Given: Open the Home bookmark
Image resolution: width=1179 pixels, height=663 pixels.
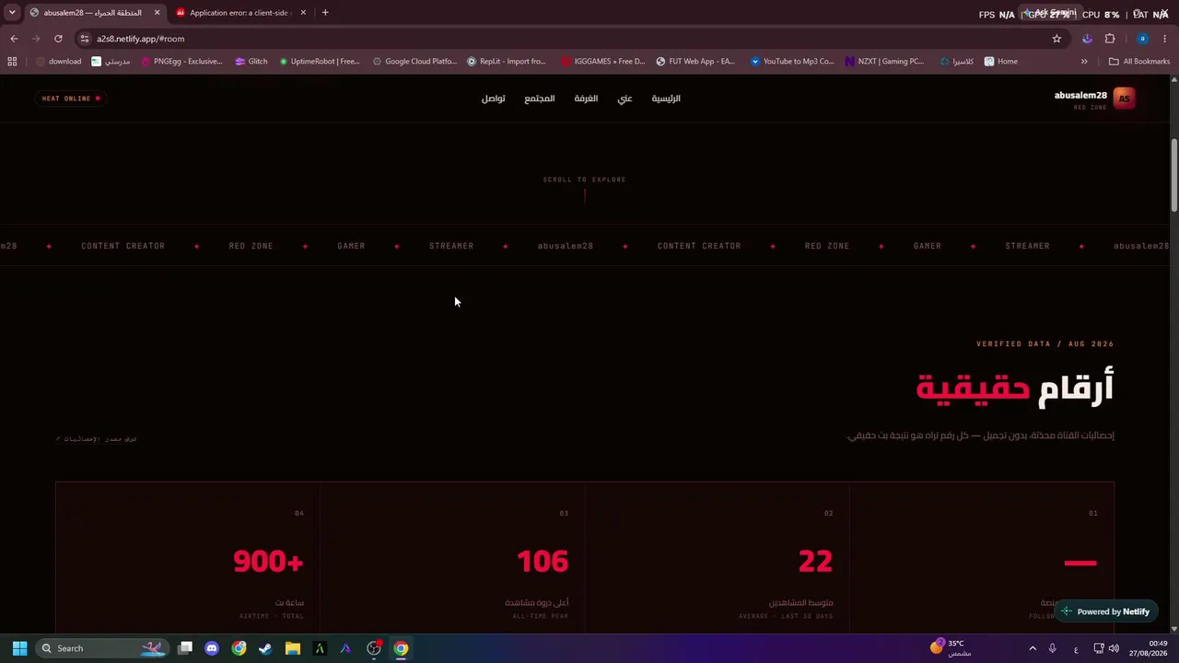Looking at the screenshot, I should tap(1001, 62).
